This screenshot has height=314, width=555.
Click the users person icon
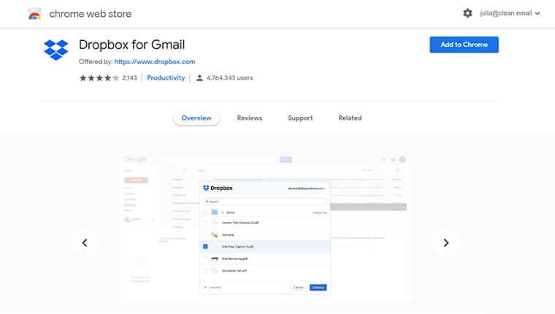(x=199, y=78)
